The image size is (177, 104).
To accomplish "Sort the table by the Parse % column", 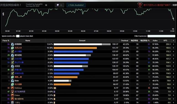I will [x=6, y=41].
